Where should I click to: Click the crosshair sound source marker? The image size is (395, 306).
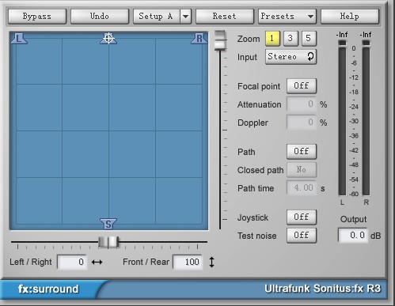(108, 38)
